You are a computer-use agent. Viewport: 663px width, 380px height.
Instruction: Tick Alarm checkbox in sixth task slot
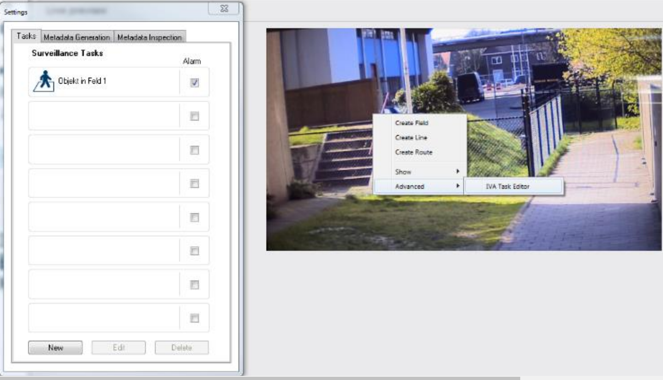point(195,251)
